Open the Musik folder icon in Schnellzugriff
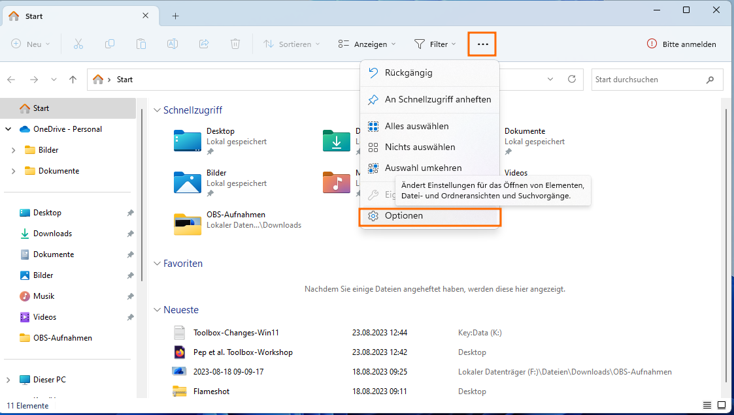The image size is (734, 415). [336, 182]
